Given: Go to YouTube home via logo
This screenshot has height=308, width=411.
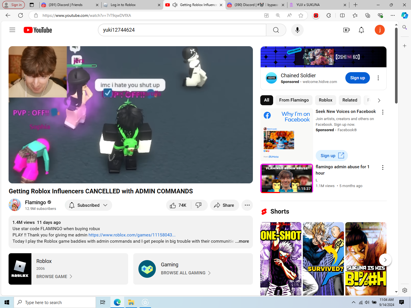Looking at the screenshot, I should click(38, 30).
